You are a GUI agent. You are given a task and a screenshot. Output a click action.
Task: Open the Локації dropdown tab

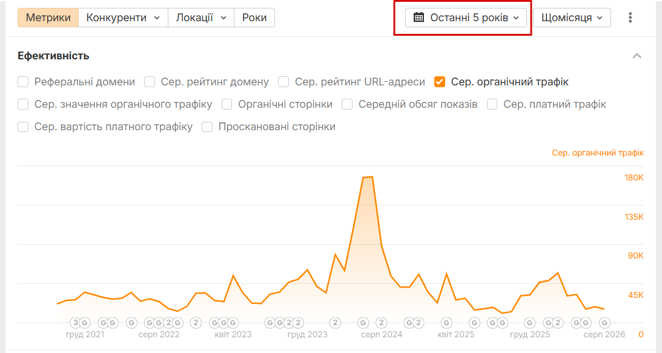tap(201, 18)
